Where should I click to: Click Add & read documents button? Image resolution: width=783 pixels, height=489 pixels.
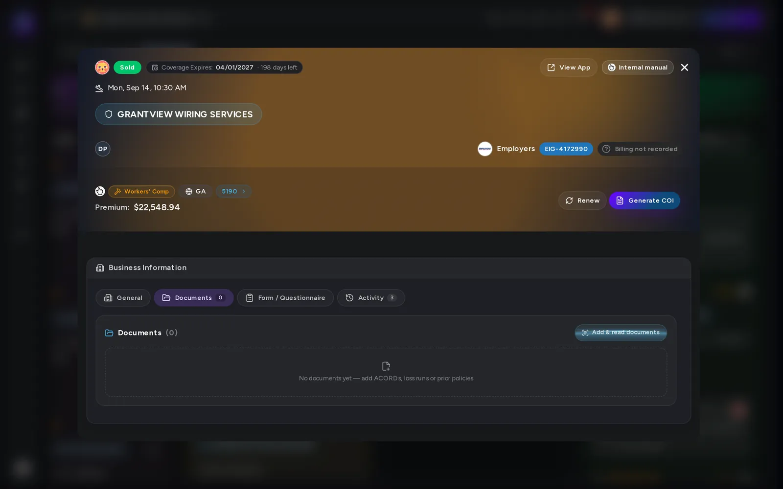[621, 333]
